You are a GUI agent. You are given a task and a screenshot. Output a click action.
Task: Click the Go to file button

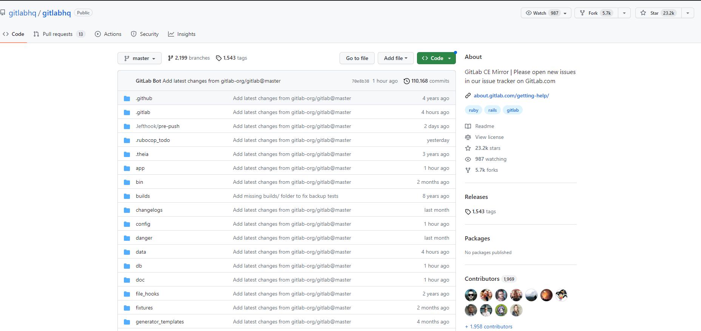point(357,58)
